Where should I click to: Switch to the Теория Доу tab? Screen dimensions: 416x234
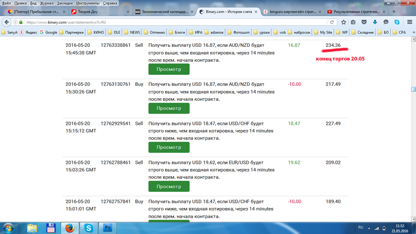(x=99, y=11)
